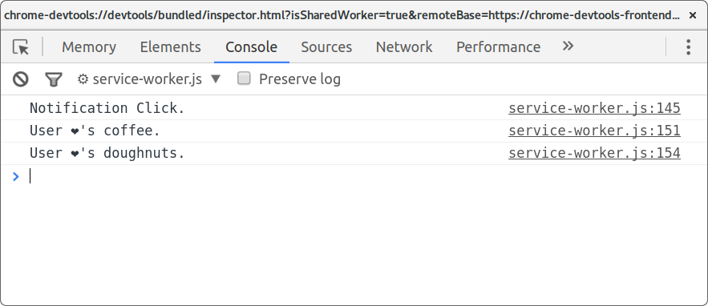Enable the Preserve log checkbox
This screenshot has height=306, width=708.
pos(244,79)
